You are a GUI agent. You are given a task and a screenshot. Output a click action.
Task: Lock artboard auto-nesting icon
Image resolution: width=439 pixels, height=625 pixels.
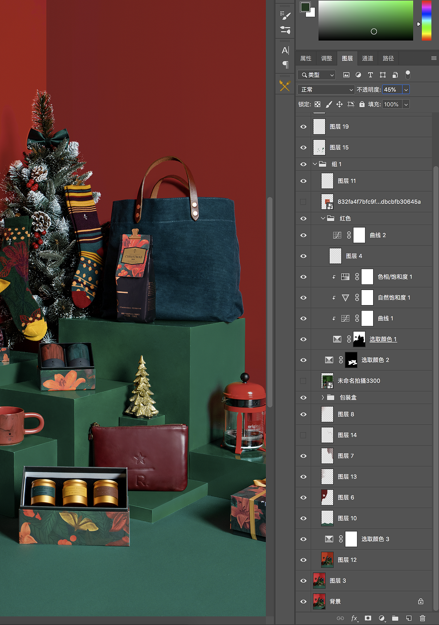click(351, 104)
